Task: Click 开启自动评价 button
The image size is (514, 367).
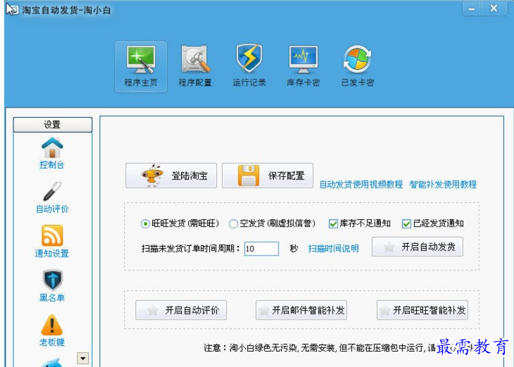Action: [181, 310]
